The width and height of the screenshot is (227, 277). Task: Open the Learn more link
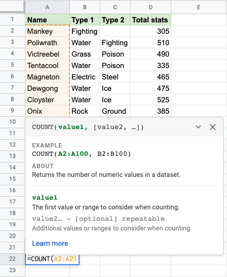(50, 244)
